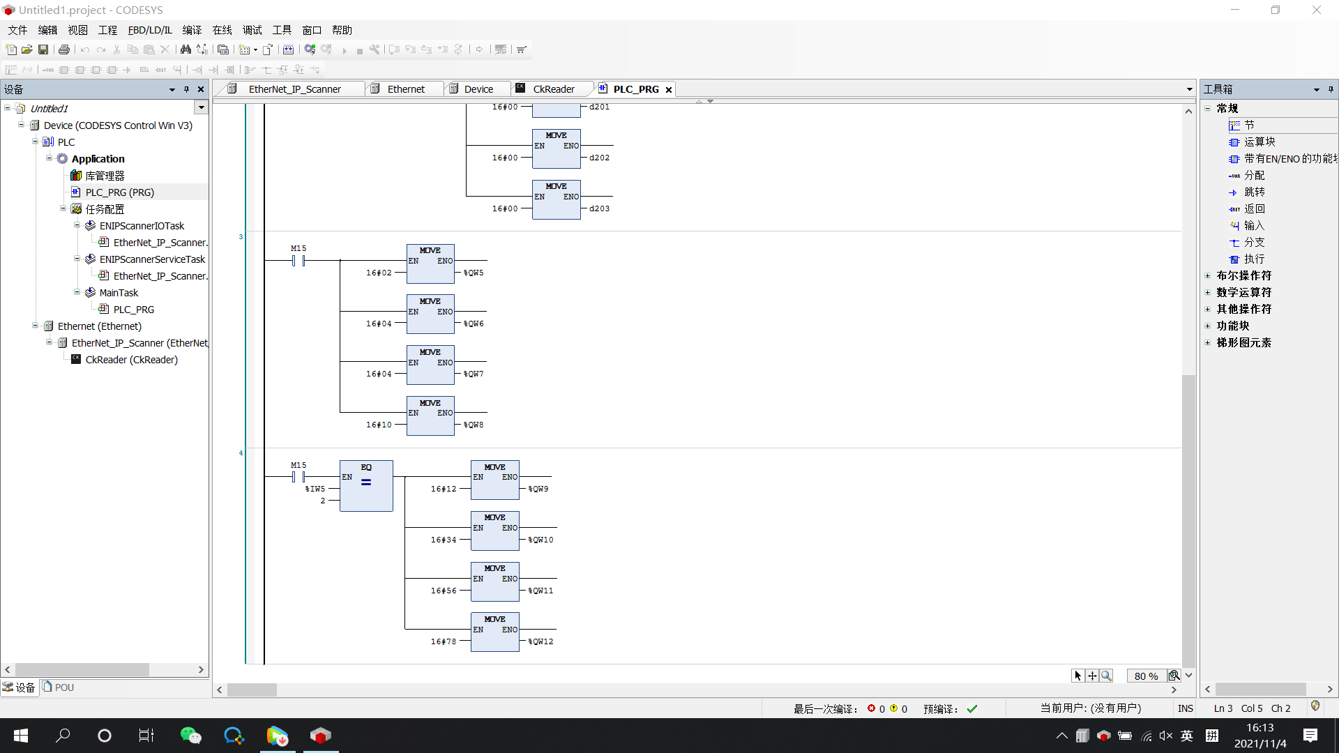
Task: Select the 节 network item in toolbox
Action: click(1249, 125)
